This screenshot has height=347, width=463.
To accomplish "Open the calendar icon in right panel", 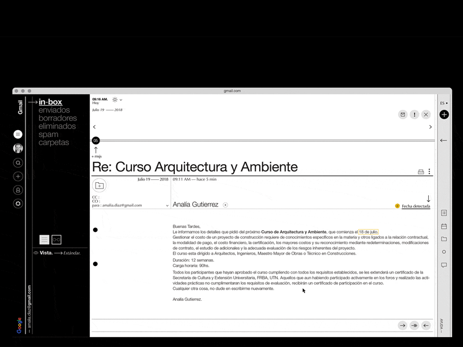I will (444, 226).
